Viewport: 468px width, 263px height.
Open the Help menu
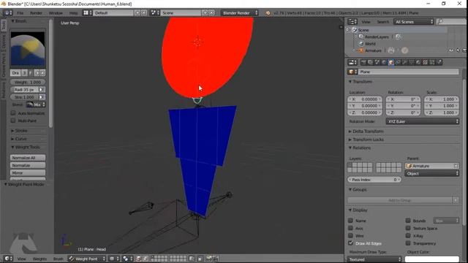(73, 13)
